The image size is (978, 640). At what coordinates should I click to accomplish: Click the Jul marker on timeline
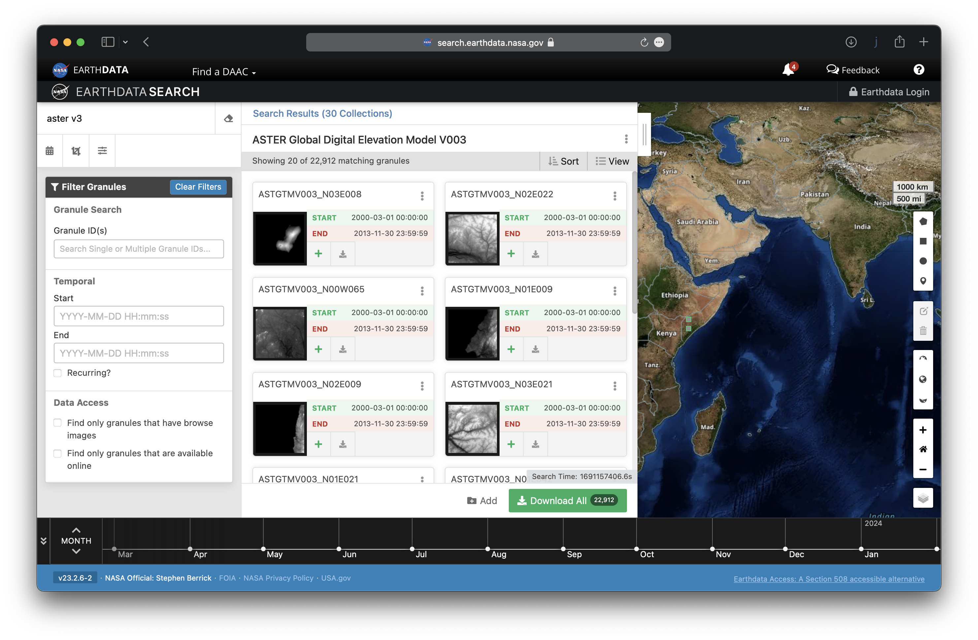tap(412, 549)
